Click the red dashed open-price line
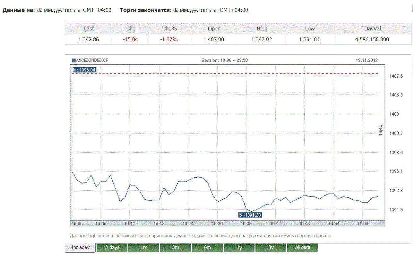 point(225,74)
